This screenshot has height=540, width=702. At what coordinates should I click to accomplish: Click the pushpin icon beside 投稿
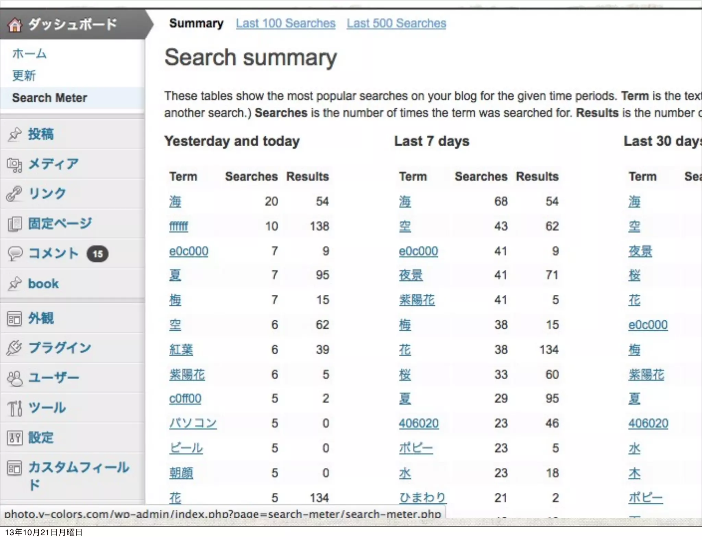pos(15,134)
